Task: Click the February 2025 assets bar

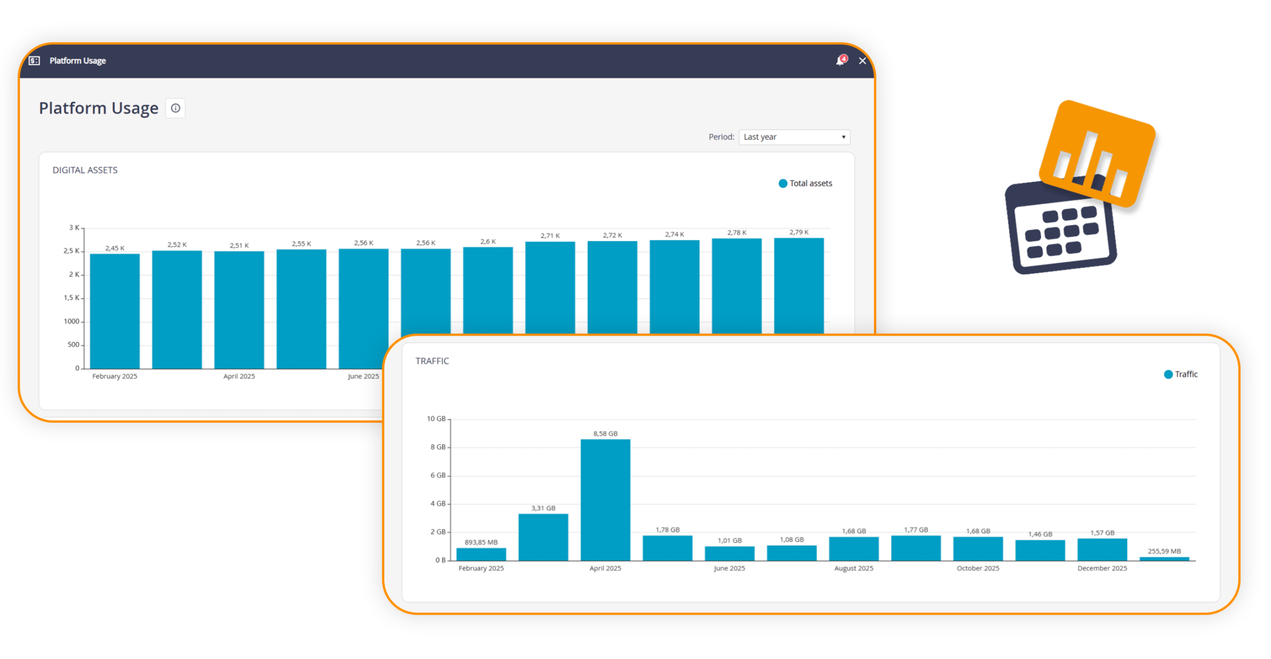Action: tap(114, 308)
